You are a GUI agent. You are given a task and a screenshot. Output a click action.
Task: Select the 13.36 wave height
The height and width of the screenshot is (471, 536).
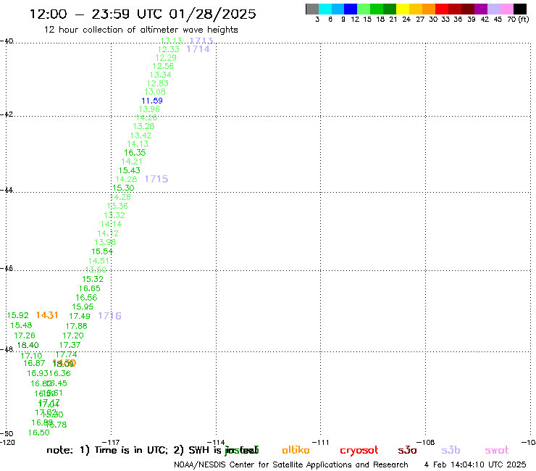pos(117,206)
